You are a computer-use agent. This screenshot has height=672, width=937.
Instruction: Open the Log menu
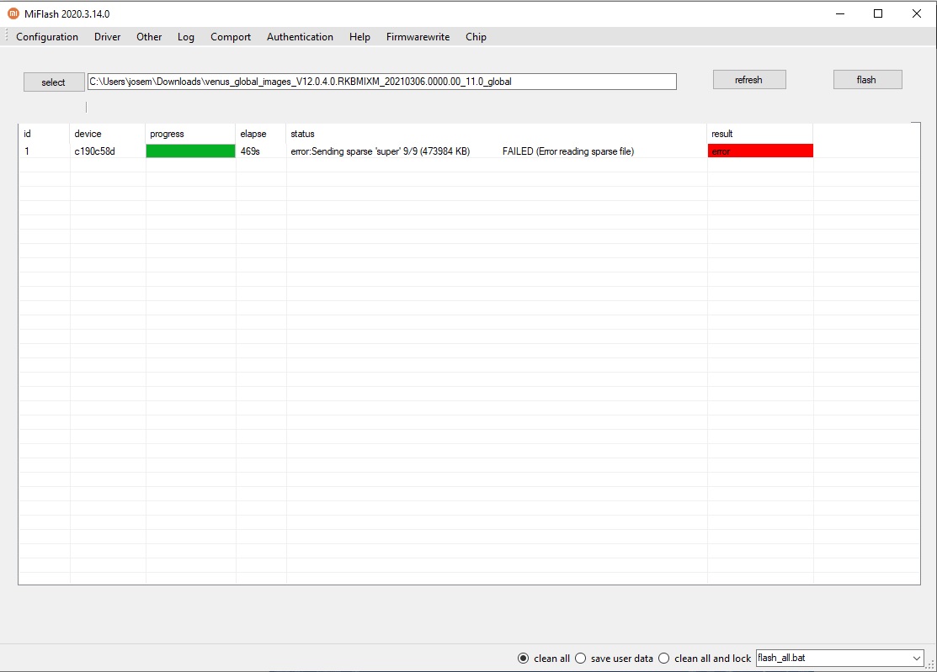pyautogui.click(x=186, y=37)
